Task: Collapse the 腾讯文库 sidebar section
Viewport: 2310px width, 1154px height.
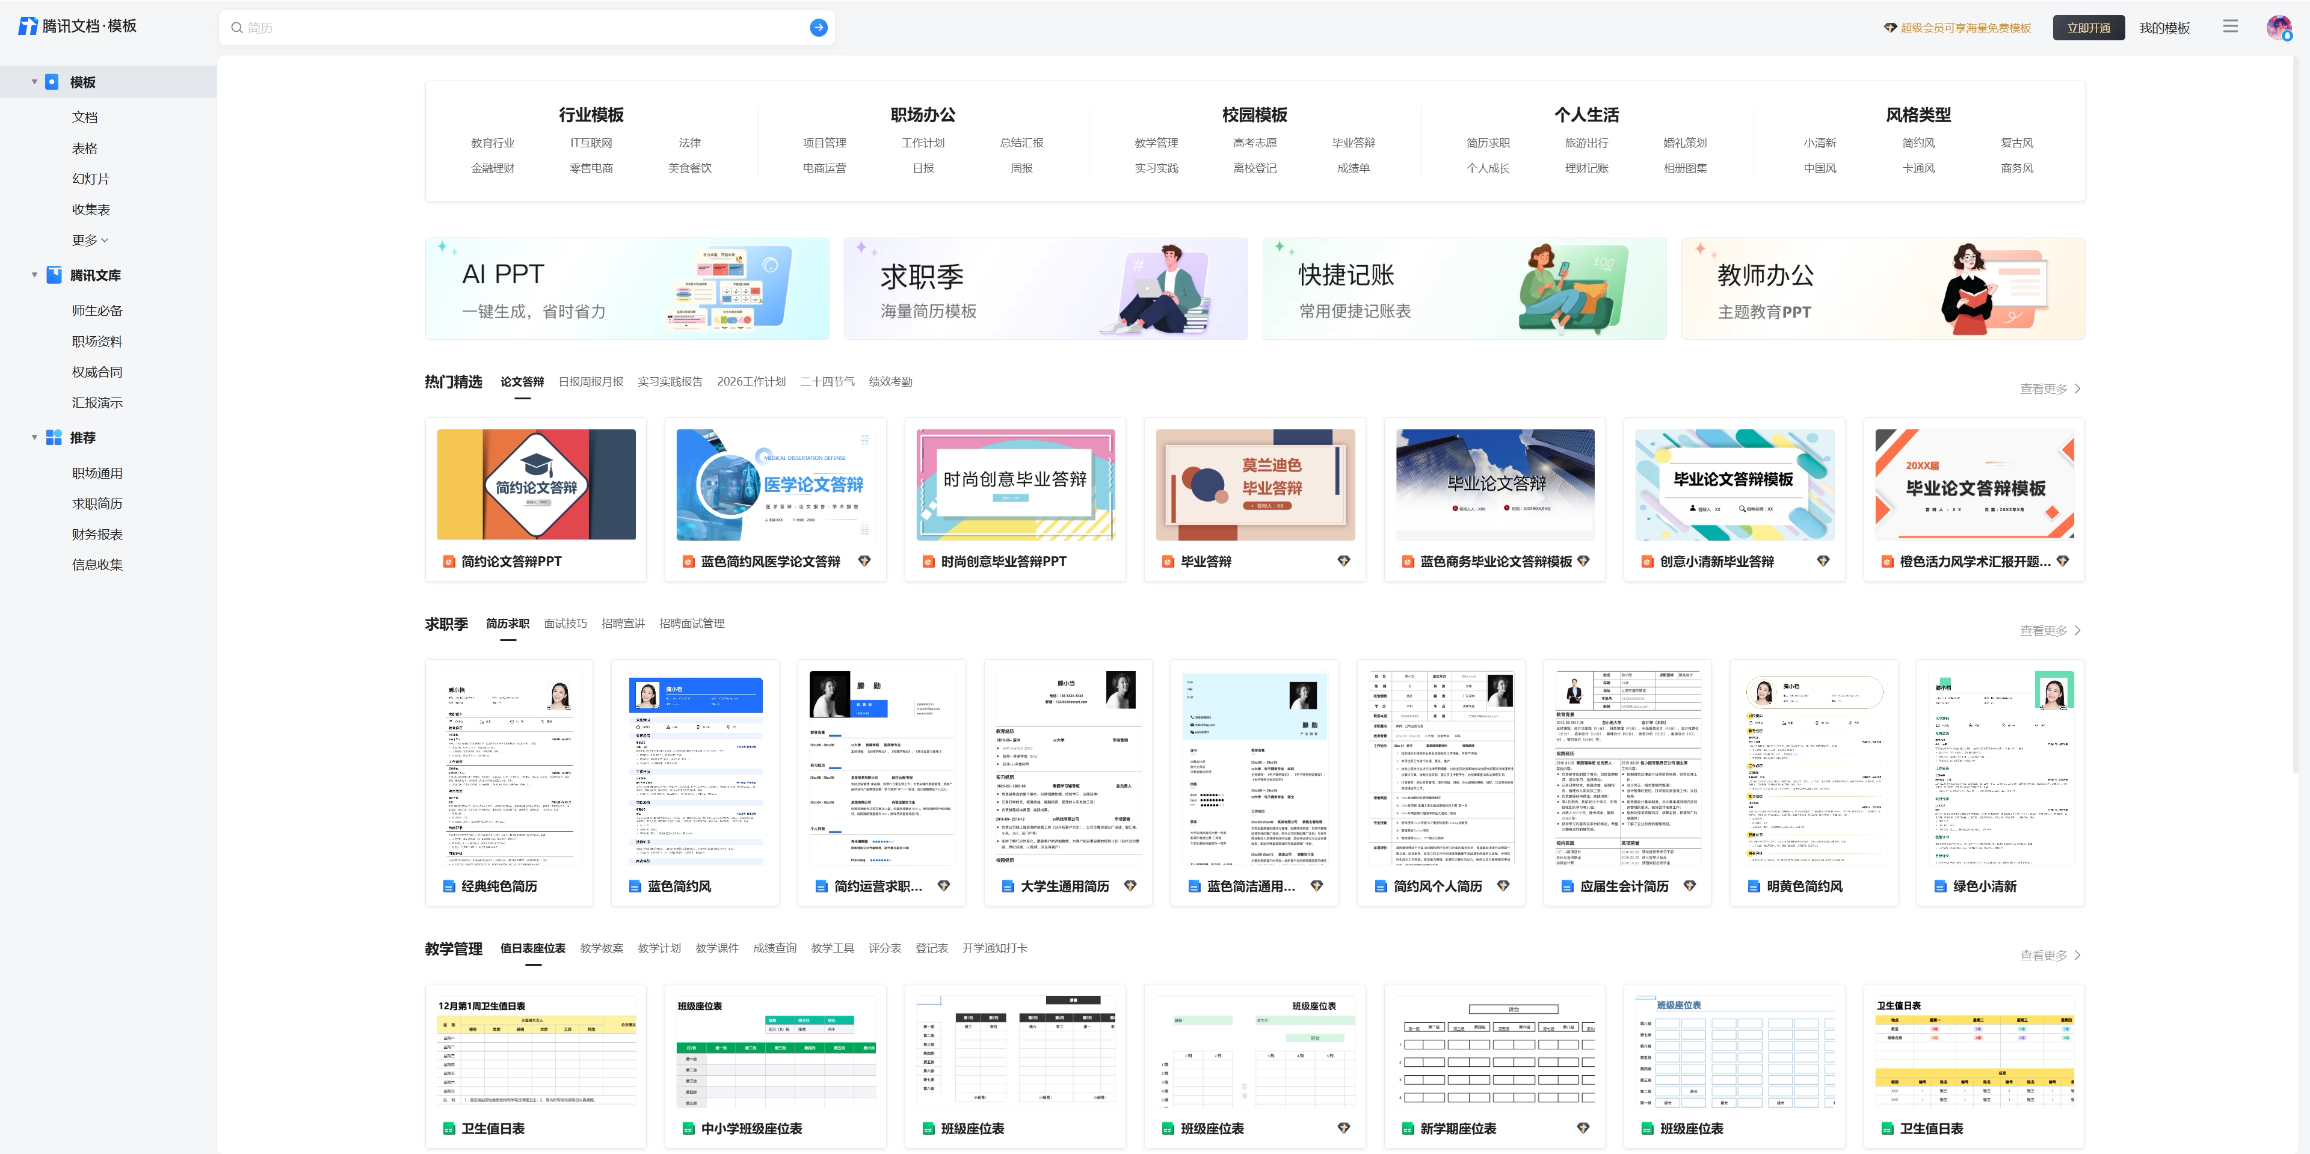Action: tap(34, 274)
